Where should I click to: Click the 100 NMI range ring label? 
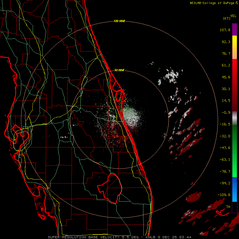coord(119,21)
